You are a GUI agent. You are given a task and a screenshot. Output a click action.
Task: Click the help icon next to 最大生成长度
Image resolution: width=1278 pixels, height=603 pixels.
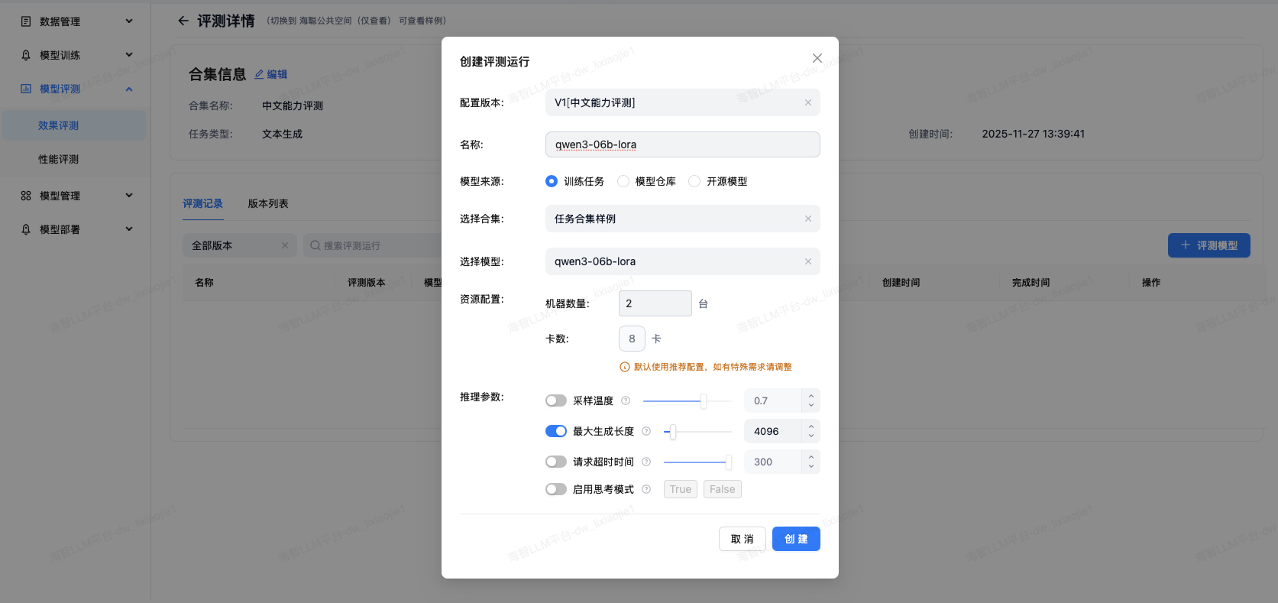[x=646, y=431]
